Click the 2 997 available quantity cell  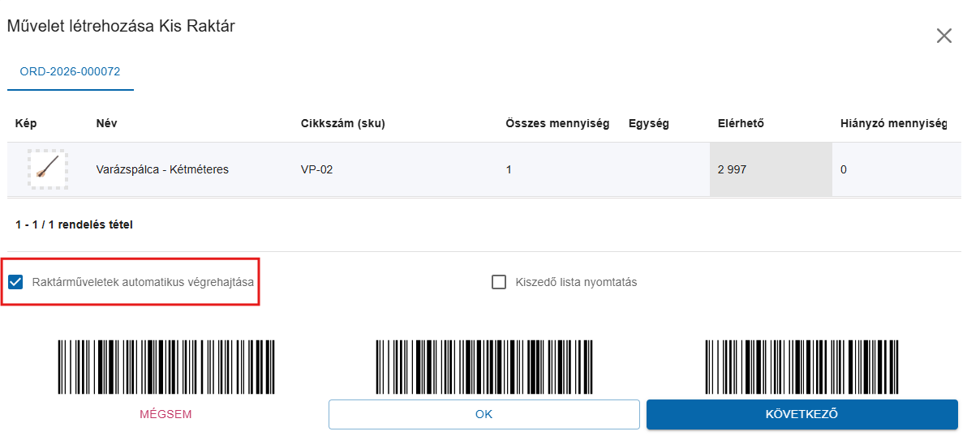(732, 170)
